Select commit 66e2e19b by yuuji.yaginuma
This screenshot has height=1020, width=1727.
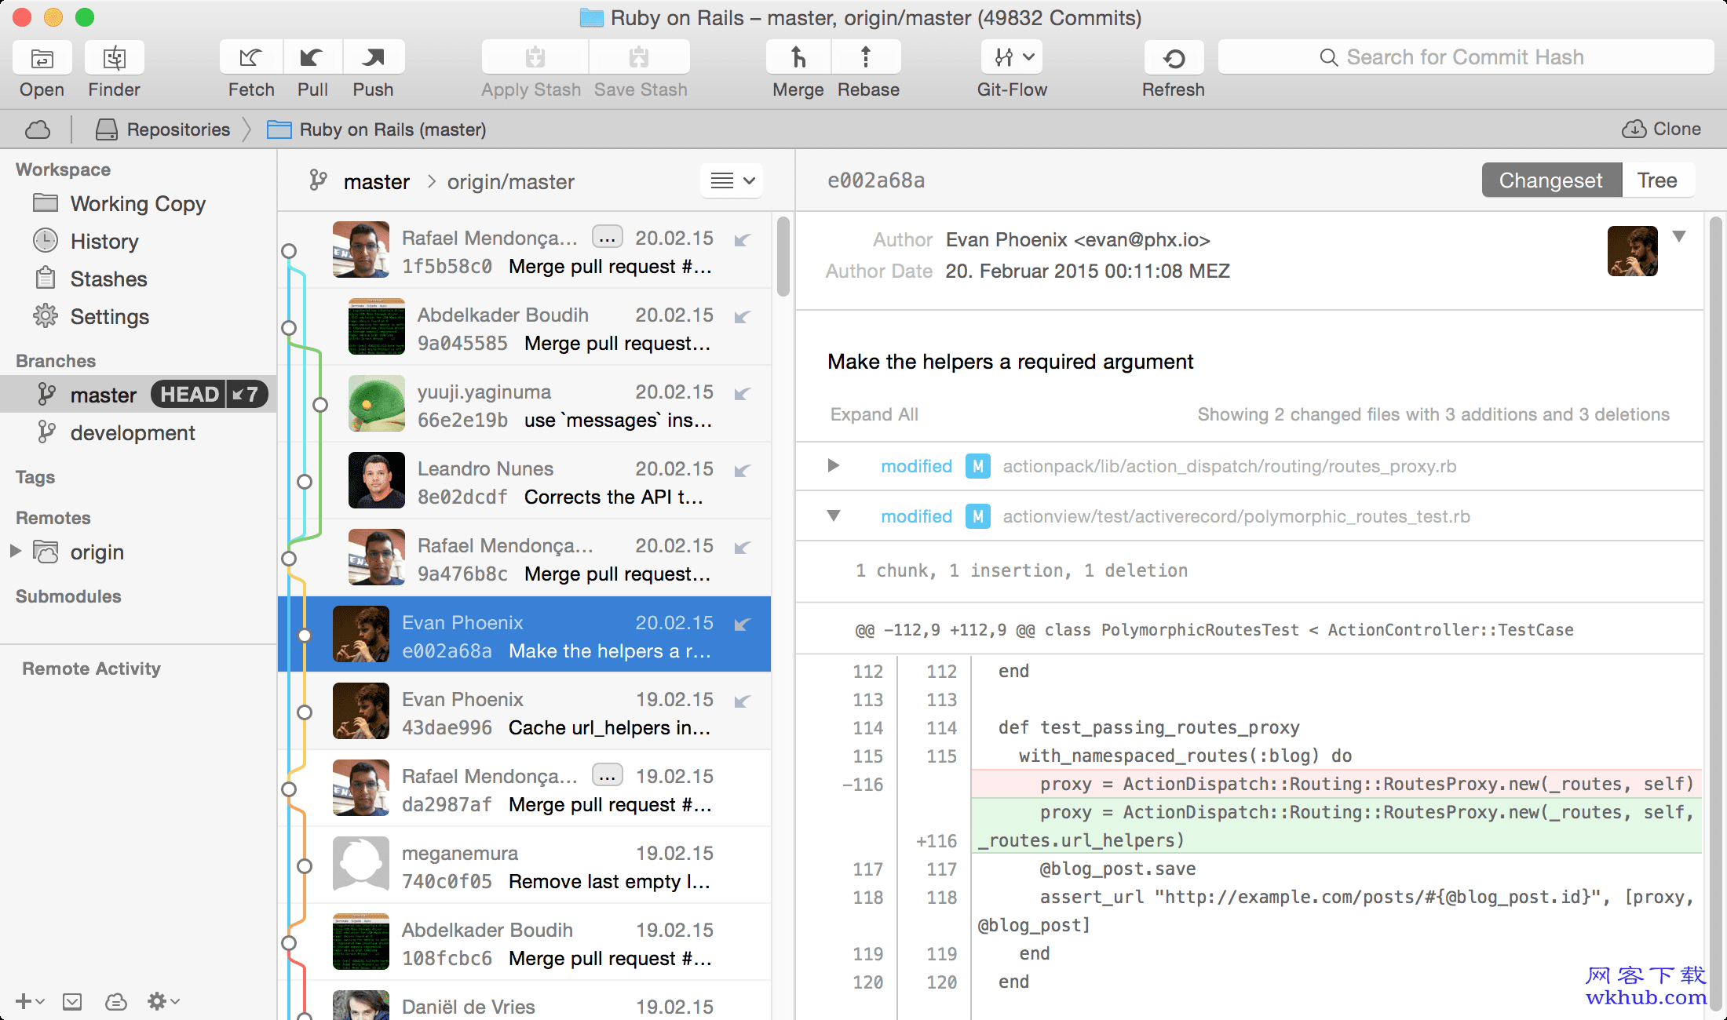point(524,405)
